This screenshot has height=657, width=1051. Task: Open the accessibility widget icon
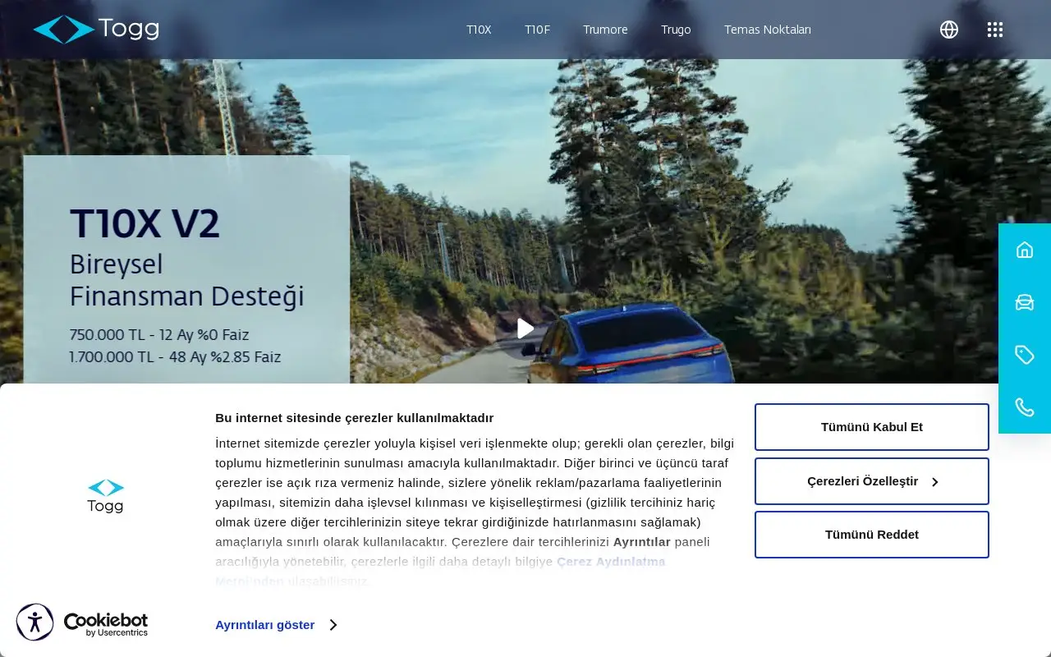[34, 622]
